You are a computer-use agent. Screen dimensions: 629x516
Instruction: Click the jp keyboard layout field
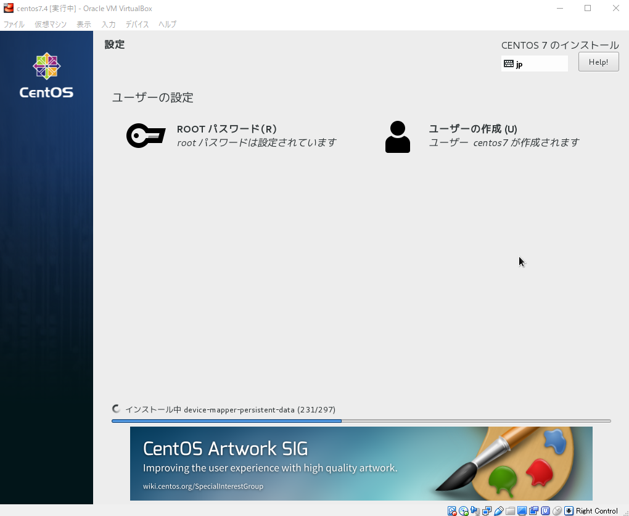(534, 63)
